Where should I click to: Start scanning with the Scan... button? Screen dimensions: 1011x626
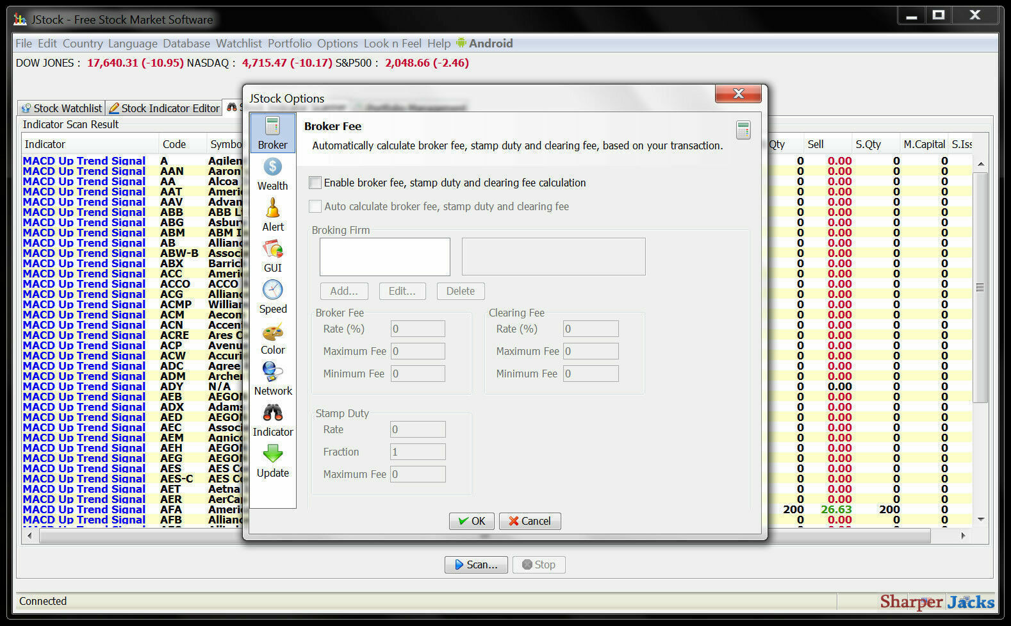pyautogui.click(x=476, y=564)
